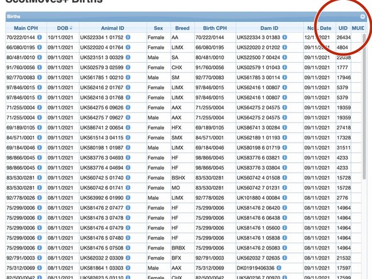This screenshot has height=279, width=372.
Task: Open info icon for Main CPH 80/481/0010
Action: [x=40, y=57]
